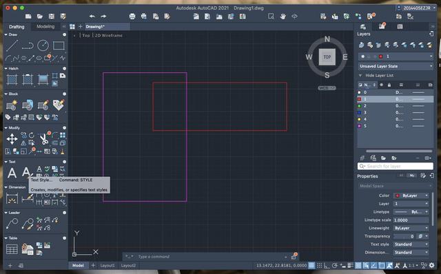
Task: Toggle polar tracking in status bar
Action: click(x=335, y=265)
